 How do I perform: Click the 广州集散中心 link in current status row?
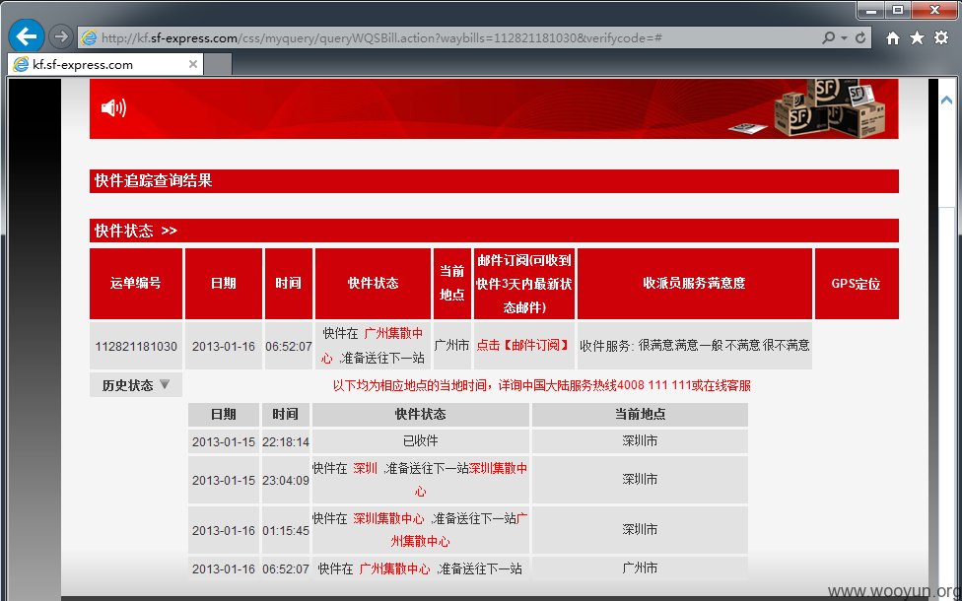[373, 345]
